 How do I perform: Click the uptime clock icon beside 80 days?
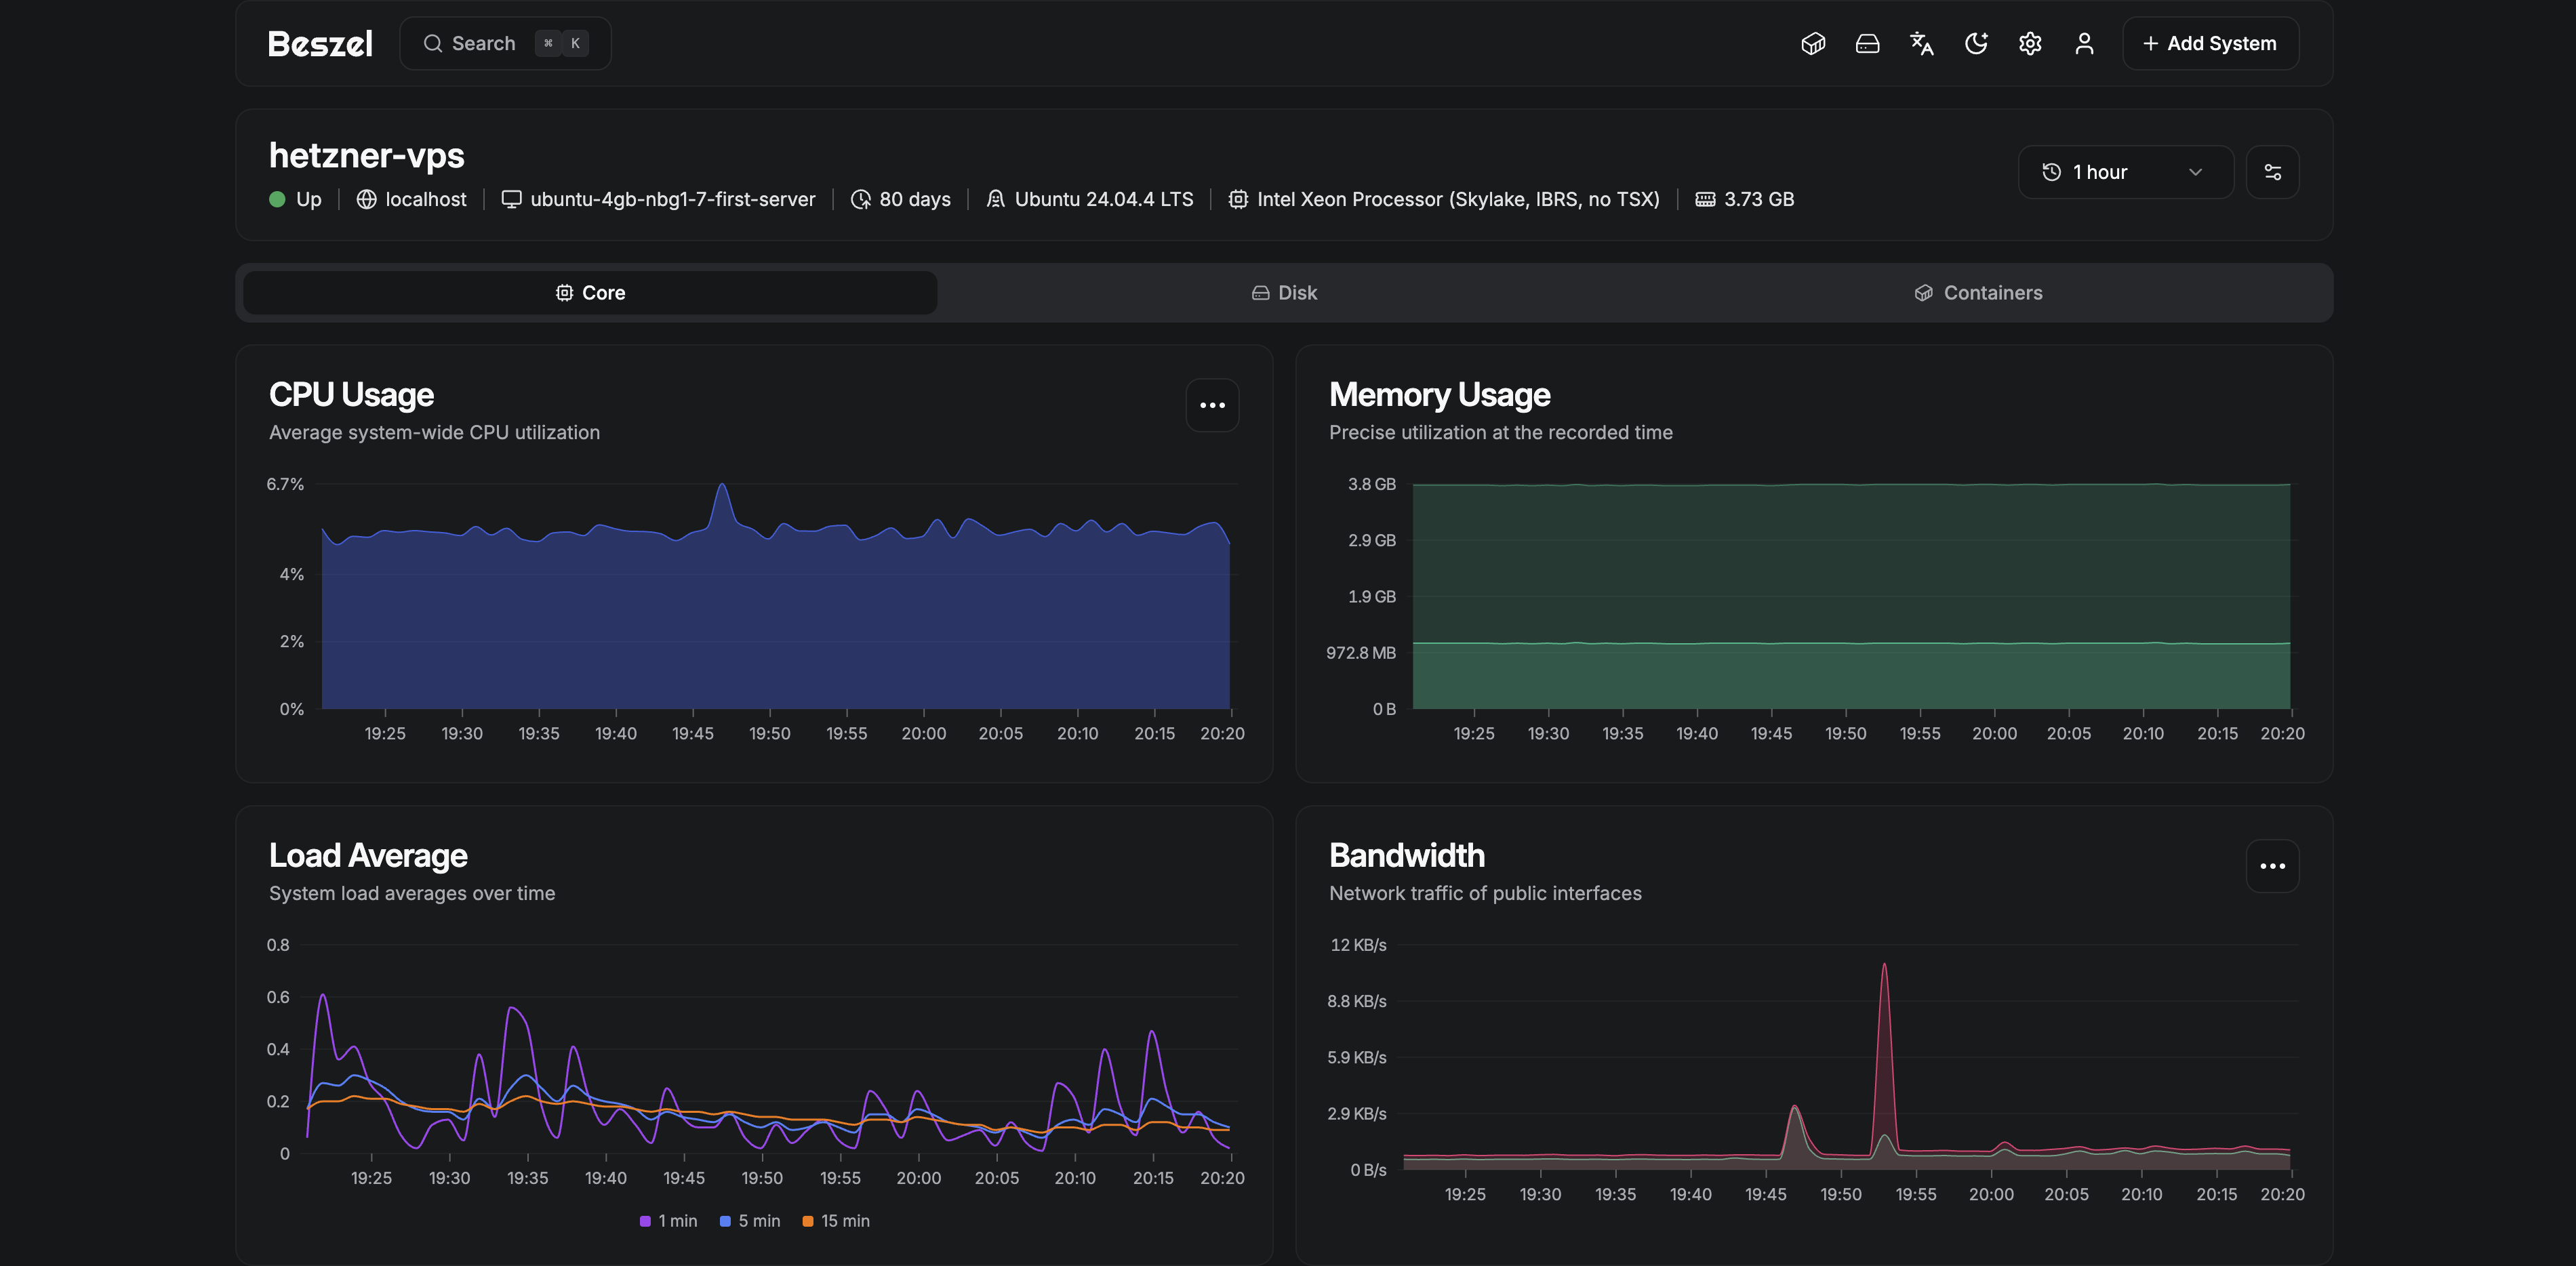(860, 199)
